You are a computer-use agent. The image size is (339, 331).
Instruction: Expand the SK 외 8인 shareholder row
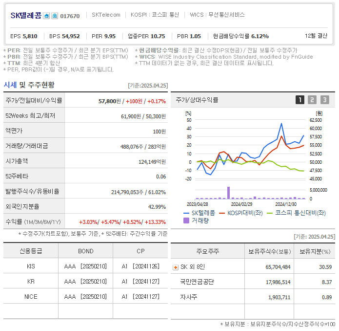click(176, 267)
